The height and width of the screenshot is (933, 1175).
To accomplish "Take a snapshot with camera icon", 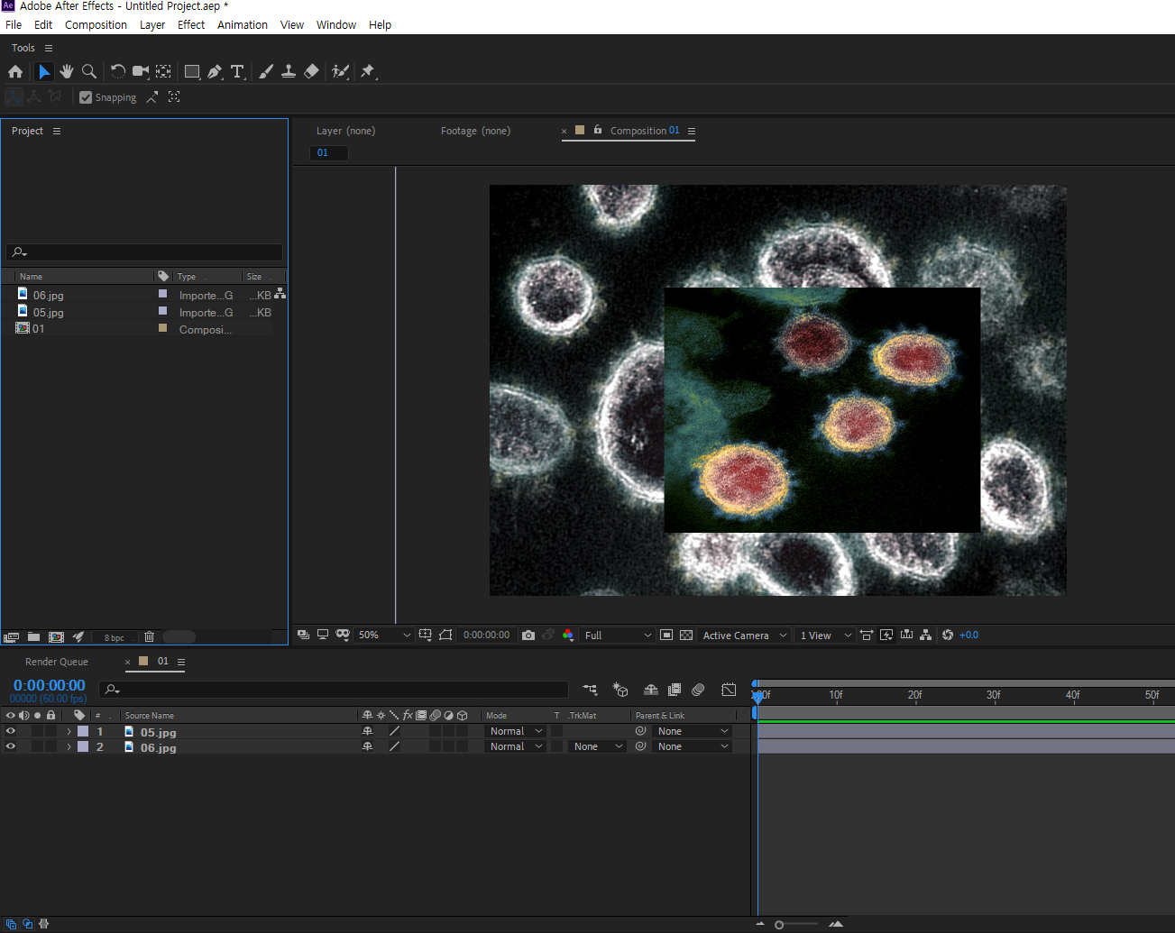I will tap(528, 636).
